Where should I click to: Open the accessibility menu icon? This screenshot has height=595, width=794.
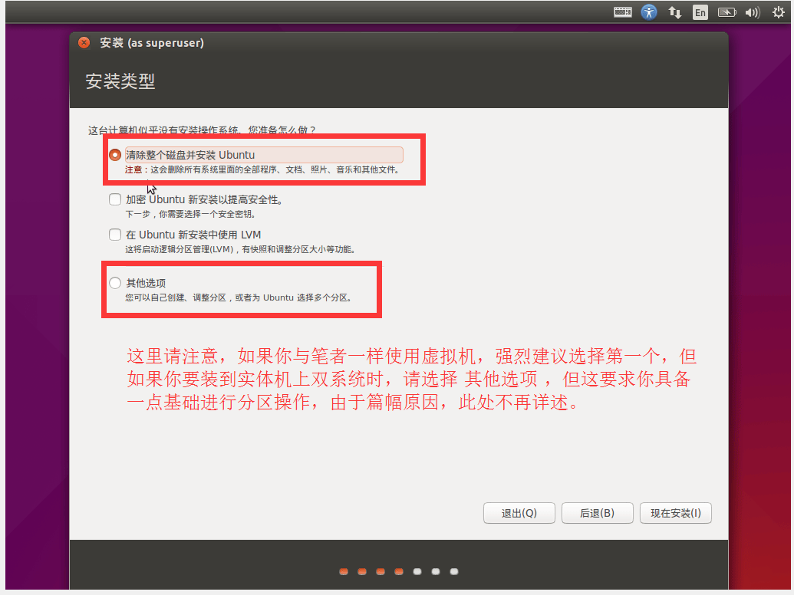point(649,12)
